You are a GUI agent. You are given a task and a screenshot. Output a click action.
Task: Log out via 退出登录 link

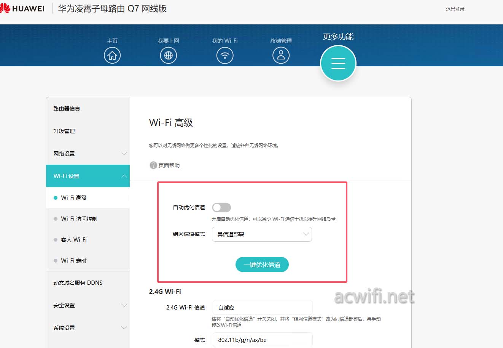[x=455, y=9]
